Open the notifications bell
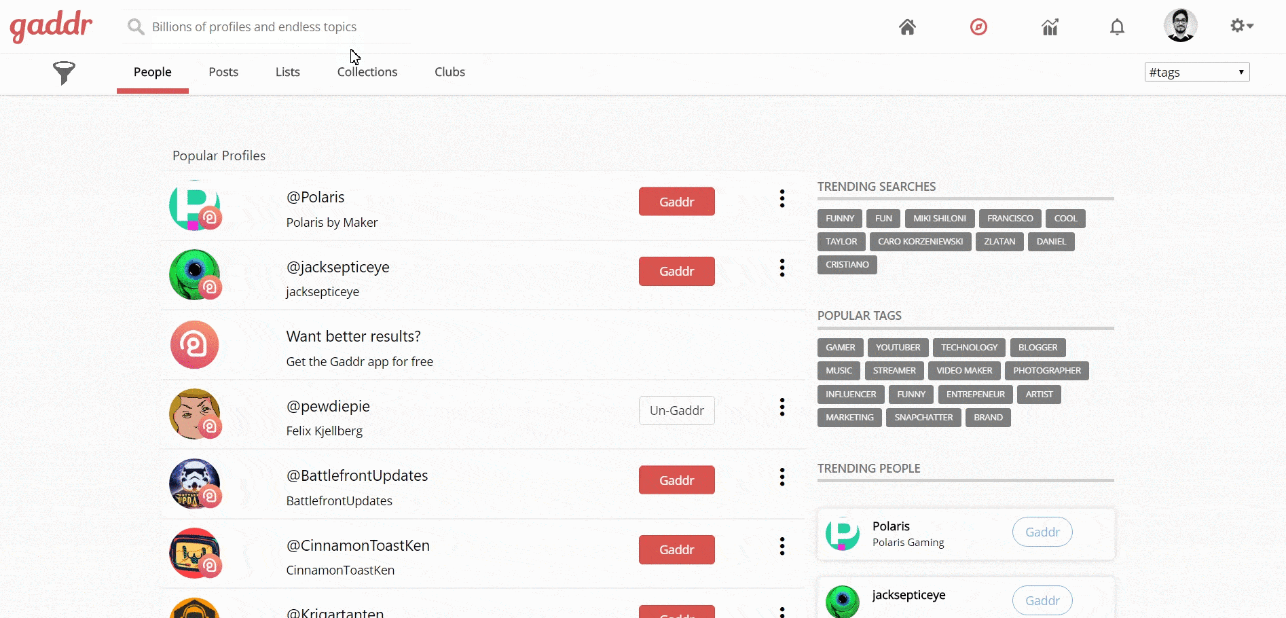Screen dimensions: 1286x618 pos(1117,26)
